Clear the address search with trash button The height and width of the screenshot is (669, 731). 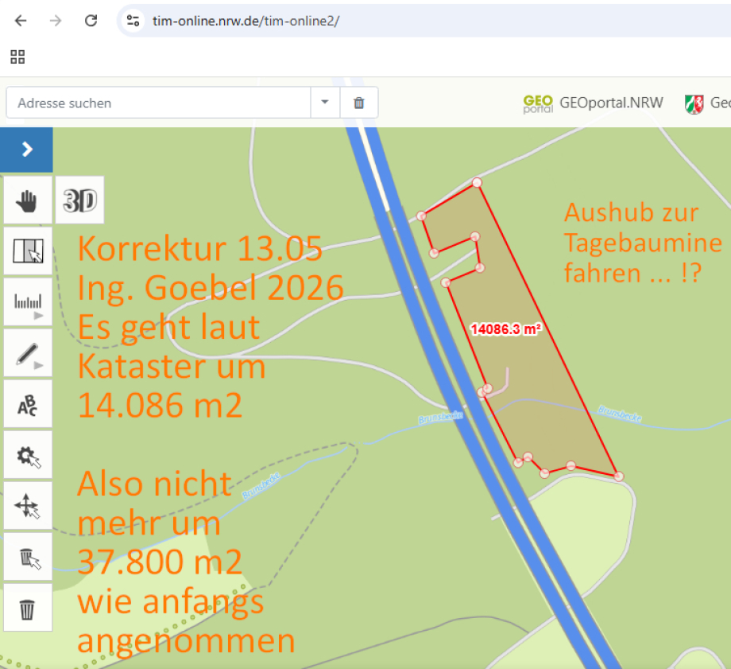pyautogui.click(x=358, y=103)
